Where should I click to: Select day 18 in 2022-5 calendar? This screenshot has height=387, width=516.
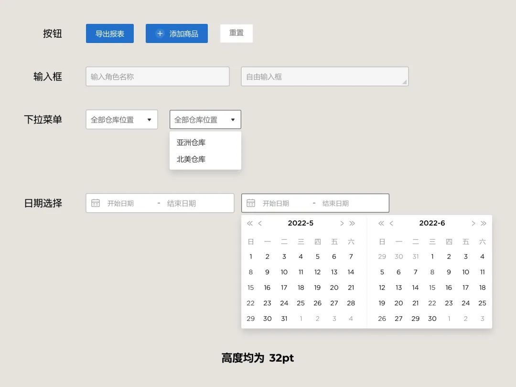[x=301, y=288]
